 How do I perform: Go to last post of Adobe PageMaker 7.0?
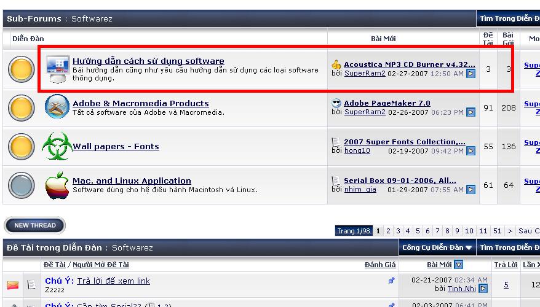pos(471,112)
